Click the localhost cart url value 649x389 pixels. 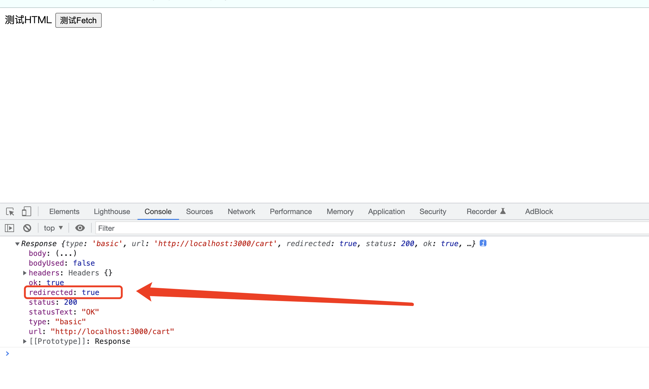point(112,332)
